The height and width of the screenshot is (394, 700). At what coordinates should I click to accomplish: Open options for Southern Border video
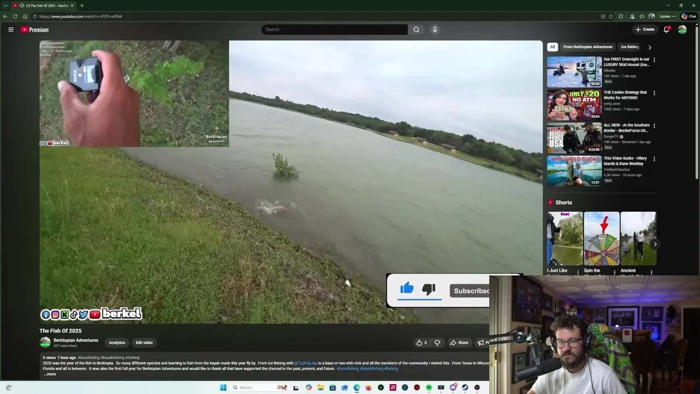[x=654, y=126]
